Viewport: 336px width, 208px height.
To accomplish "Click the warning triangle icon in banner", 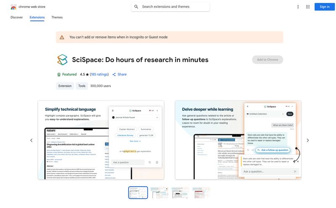I will [62, 37].
